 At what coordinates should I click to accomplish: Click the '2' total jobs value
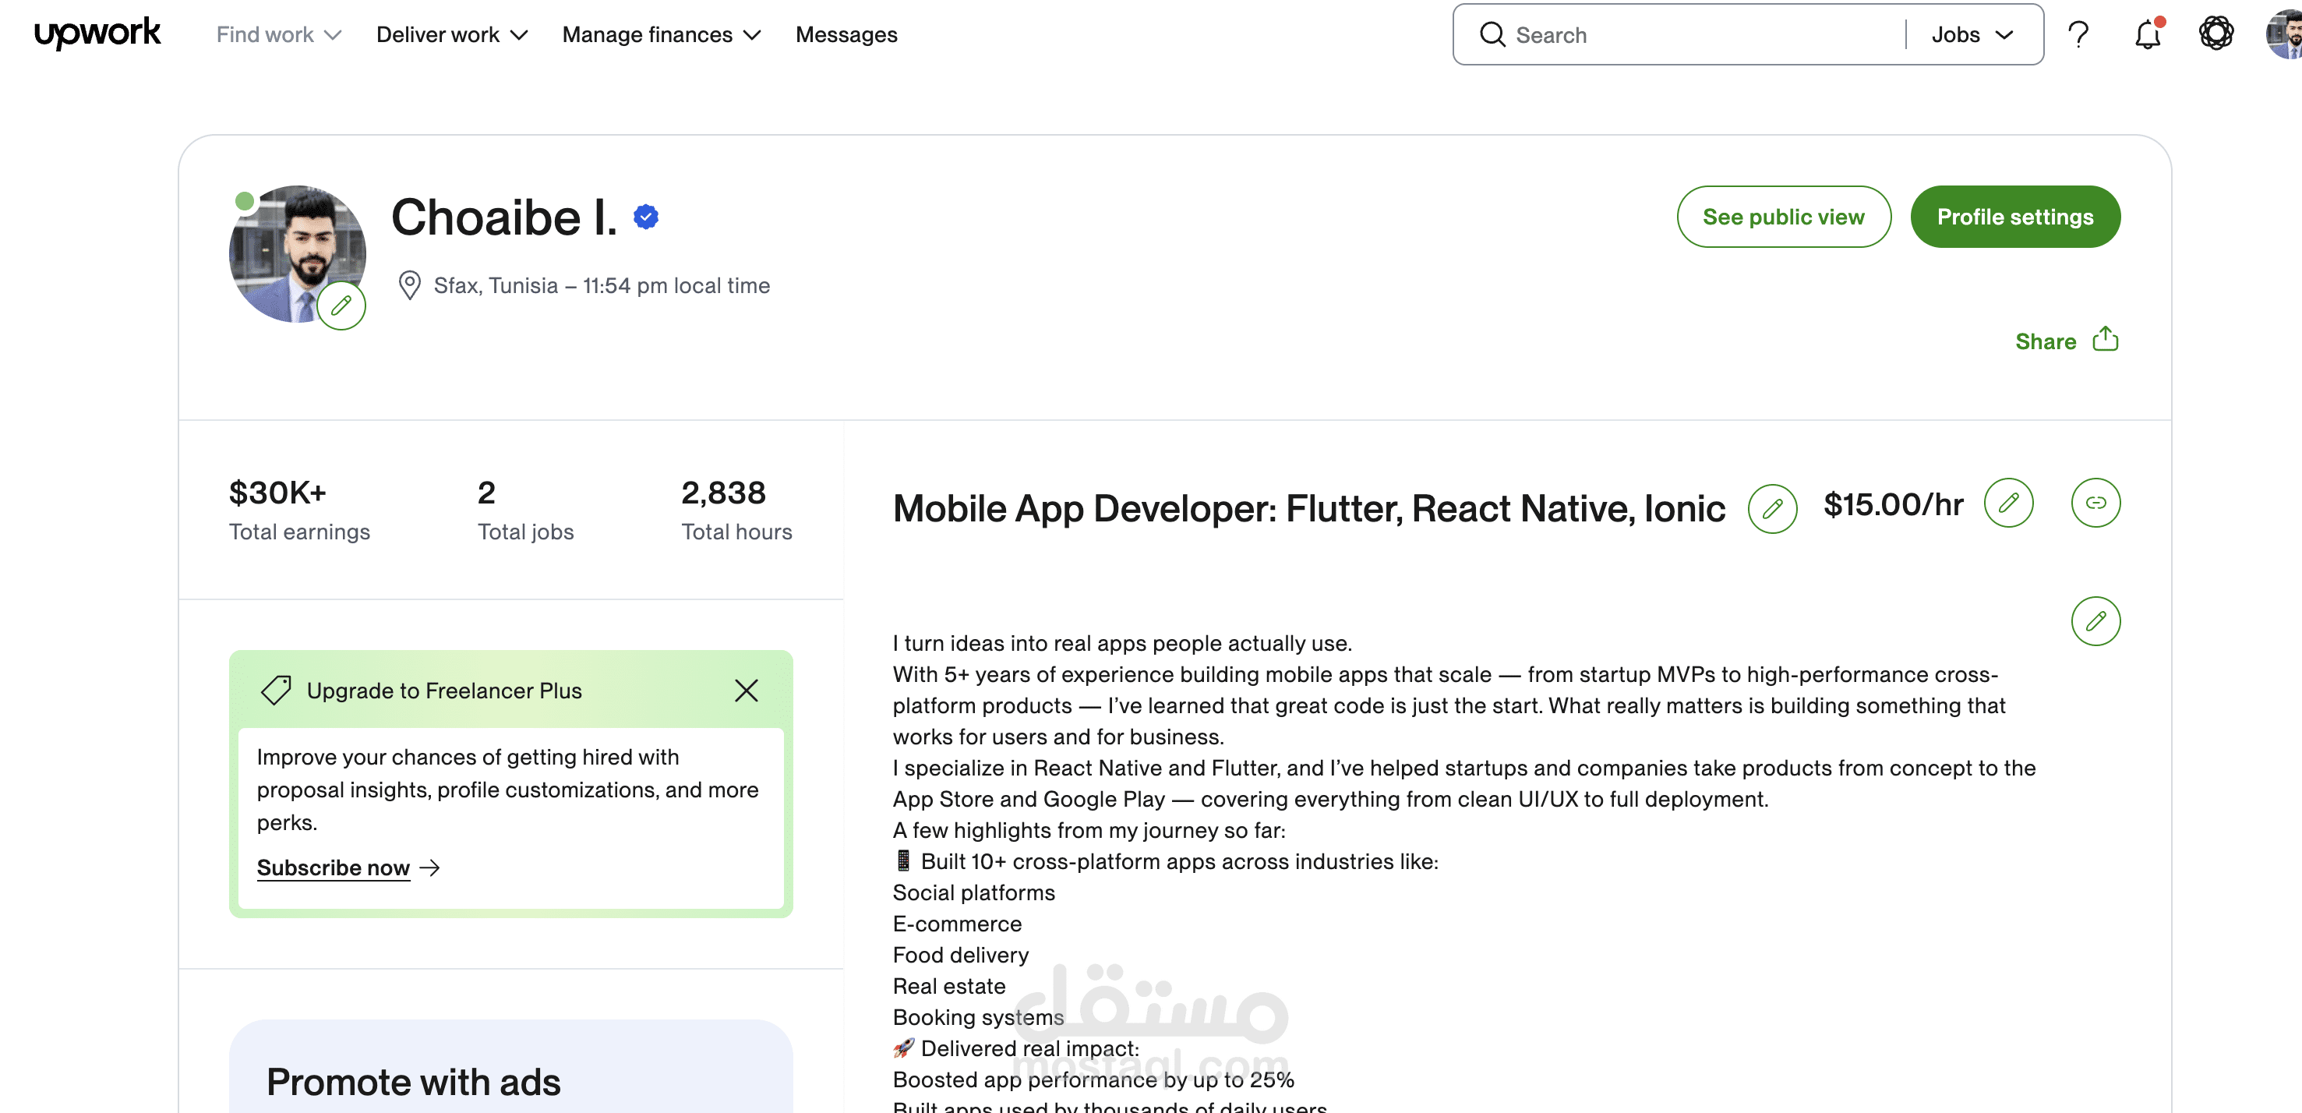point(486,493)
